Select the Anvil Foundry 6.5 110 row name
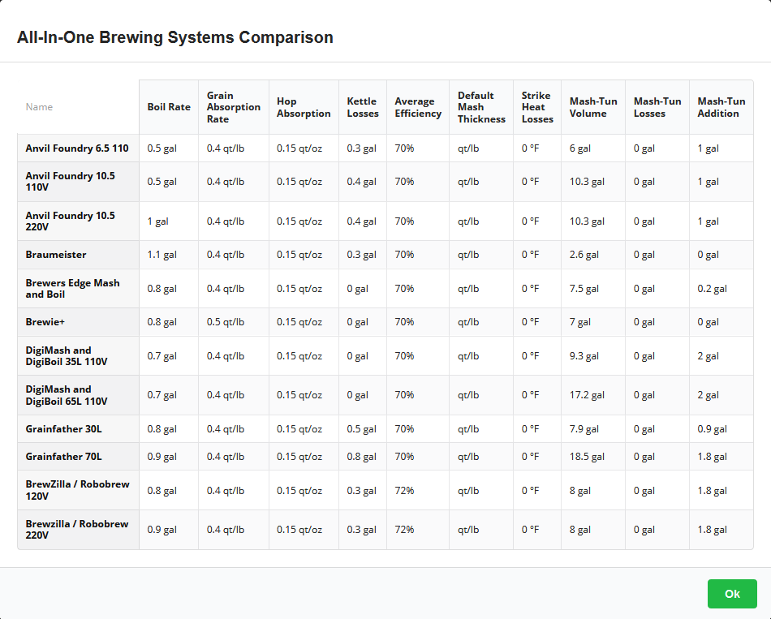 [x=77, y=148]
